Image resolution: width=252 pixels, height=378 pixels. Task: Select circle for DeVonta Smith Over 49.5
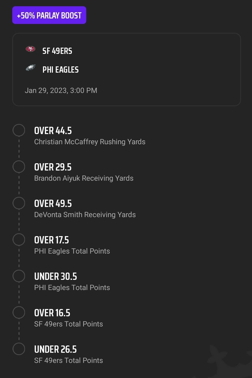(x=19, y=203)
